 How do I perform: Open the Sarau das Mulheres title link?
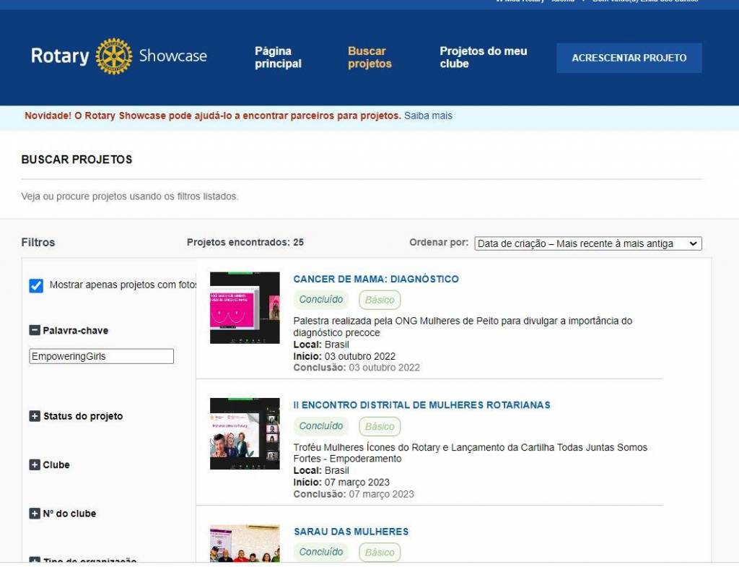(351, 532)
